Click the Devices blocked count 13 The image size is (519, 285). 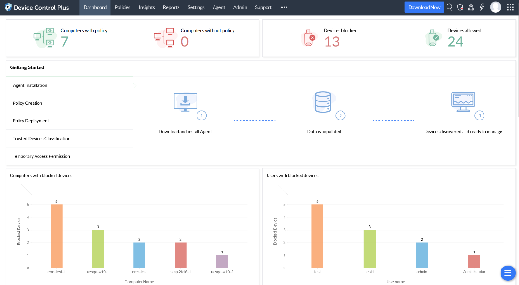click(x=332, y=42)
